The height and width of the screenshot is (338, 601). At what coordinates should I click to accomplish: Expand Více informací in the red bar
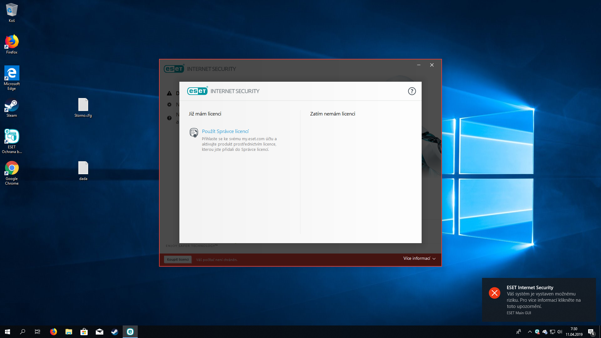419,259
